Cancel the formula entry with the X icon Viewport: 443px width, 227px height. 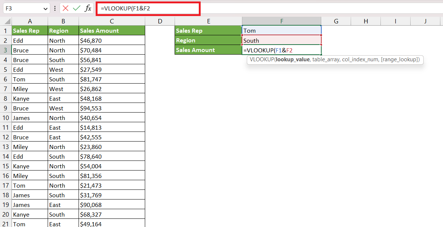(x=66, y=9)
